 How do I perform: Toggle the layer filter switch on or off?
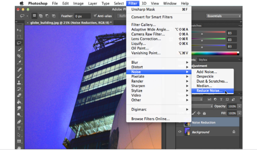click(241, 99)
